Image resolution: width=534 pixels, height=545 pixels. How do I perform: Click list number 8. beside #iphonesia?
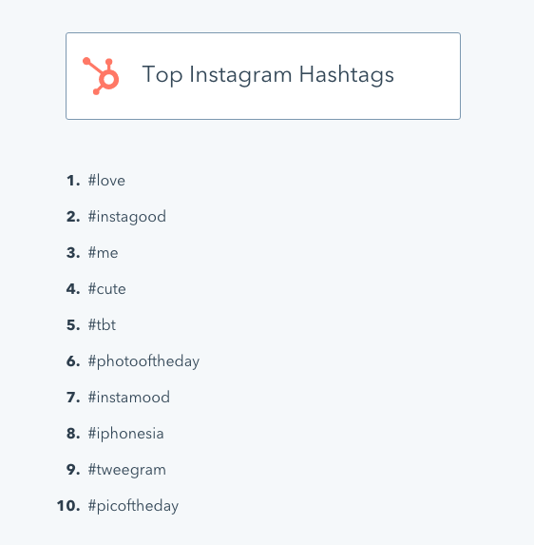(73, 434)
